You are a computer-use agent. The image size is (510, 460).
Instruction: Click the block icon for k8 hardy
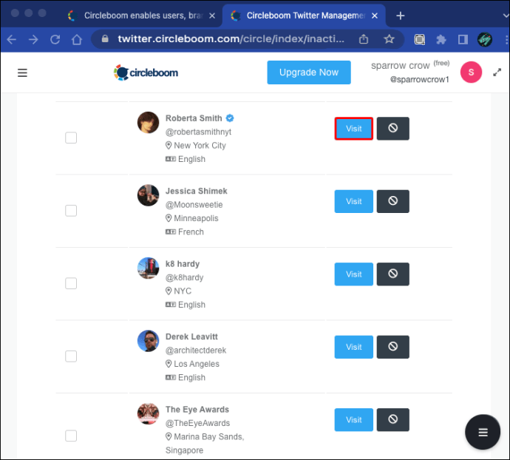[x=393, y=274]
